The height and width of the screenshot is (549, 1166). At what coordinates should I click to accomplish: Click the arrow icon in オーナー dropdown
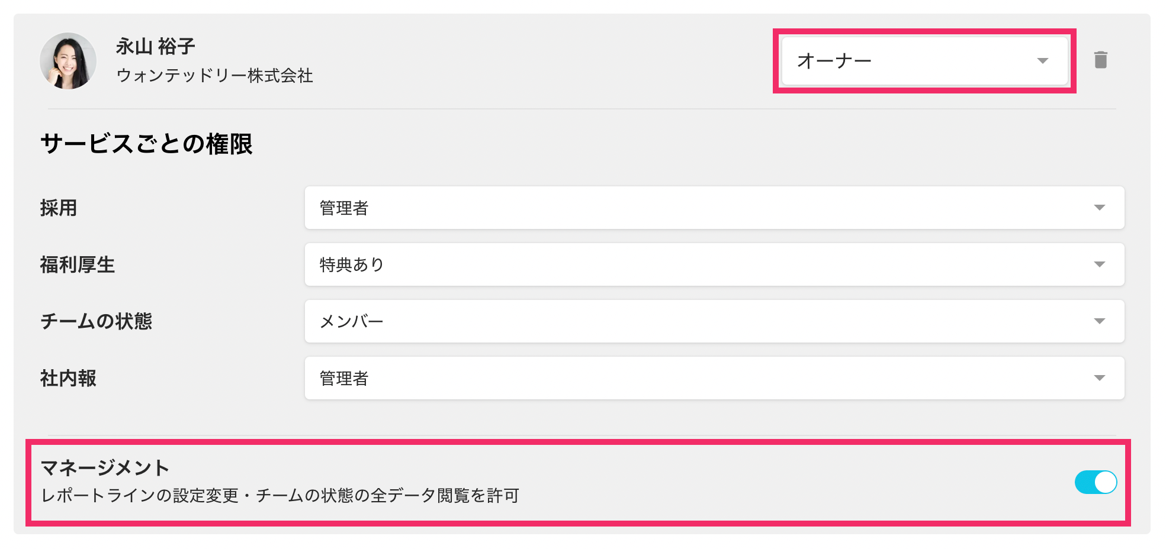(x=1043, y=61)
